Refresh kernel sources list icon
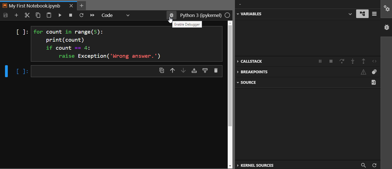The image size is (392, 169). (x=374, y=165)
